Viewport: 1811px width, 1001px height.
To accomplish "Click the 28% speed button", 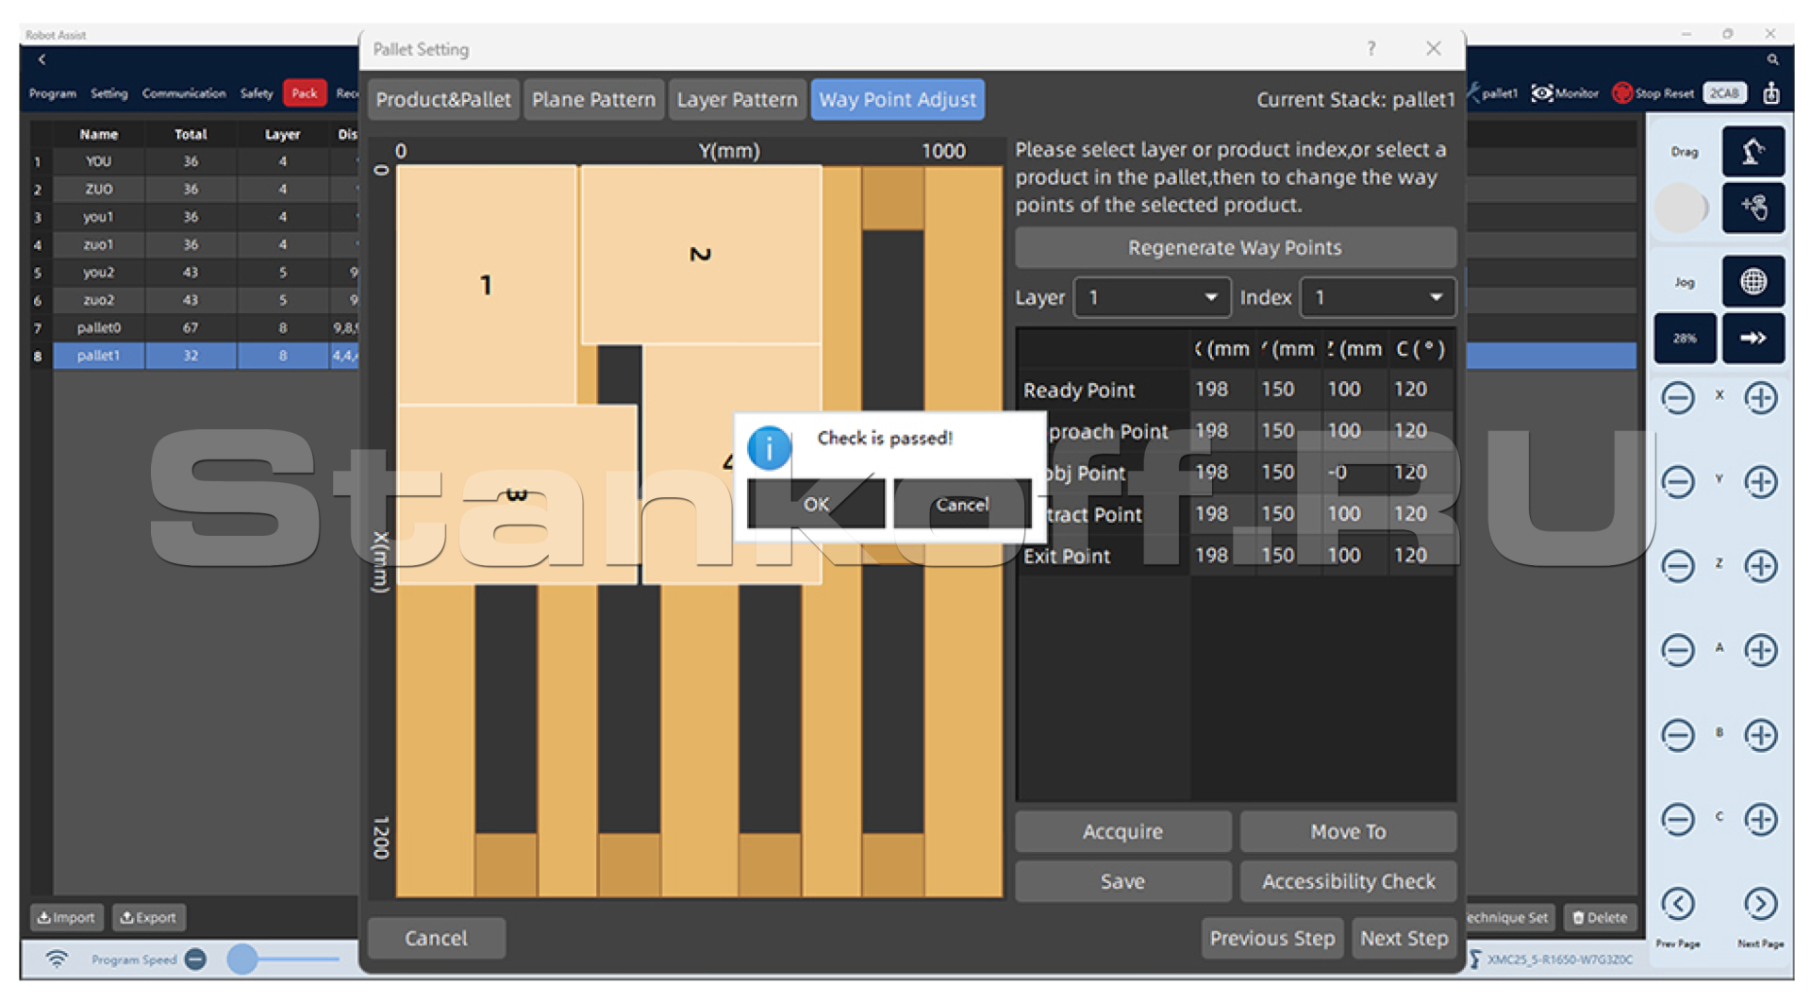I will click(x=1685, y=338).
